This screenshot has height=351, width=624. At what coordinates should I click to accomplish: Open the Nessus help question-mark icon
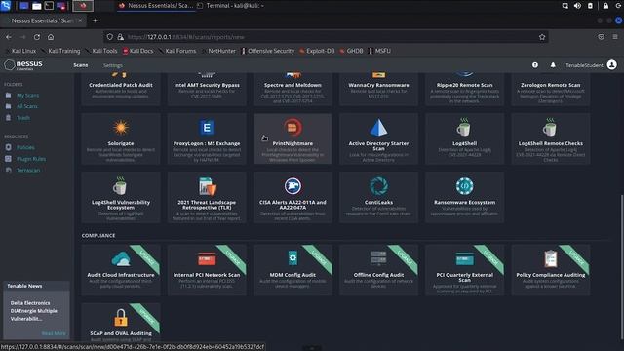(x=535, y=65)
